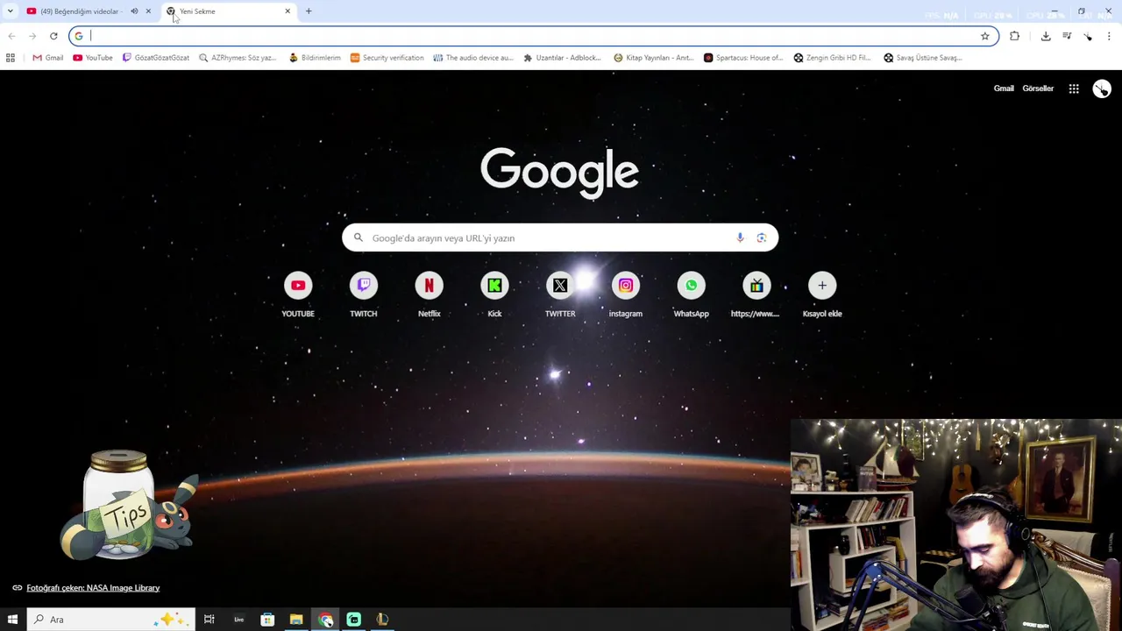Bookmark this page with the star icon
The height and width of the screenshot is (631, 1122).
click(985, 36)
